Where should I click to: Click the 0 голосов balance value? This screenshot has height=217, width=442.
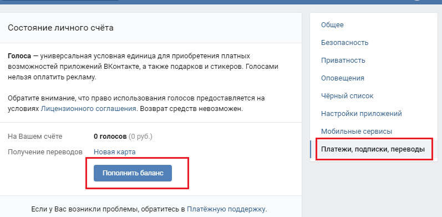coord(110,137)
